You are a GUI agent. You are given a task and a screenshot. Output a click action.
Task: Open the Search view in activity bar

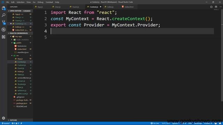(3, 15)
